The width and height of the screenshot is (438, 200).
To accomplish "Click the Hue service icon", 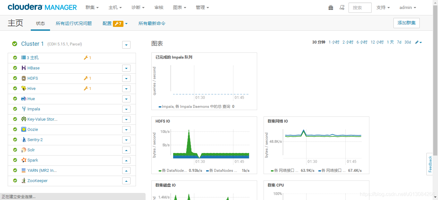I will tap(24, 99).
